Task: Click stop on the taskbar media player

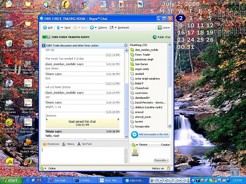Action: tap(166, 180)
